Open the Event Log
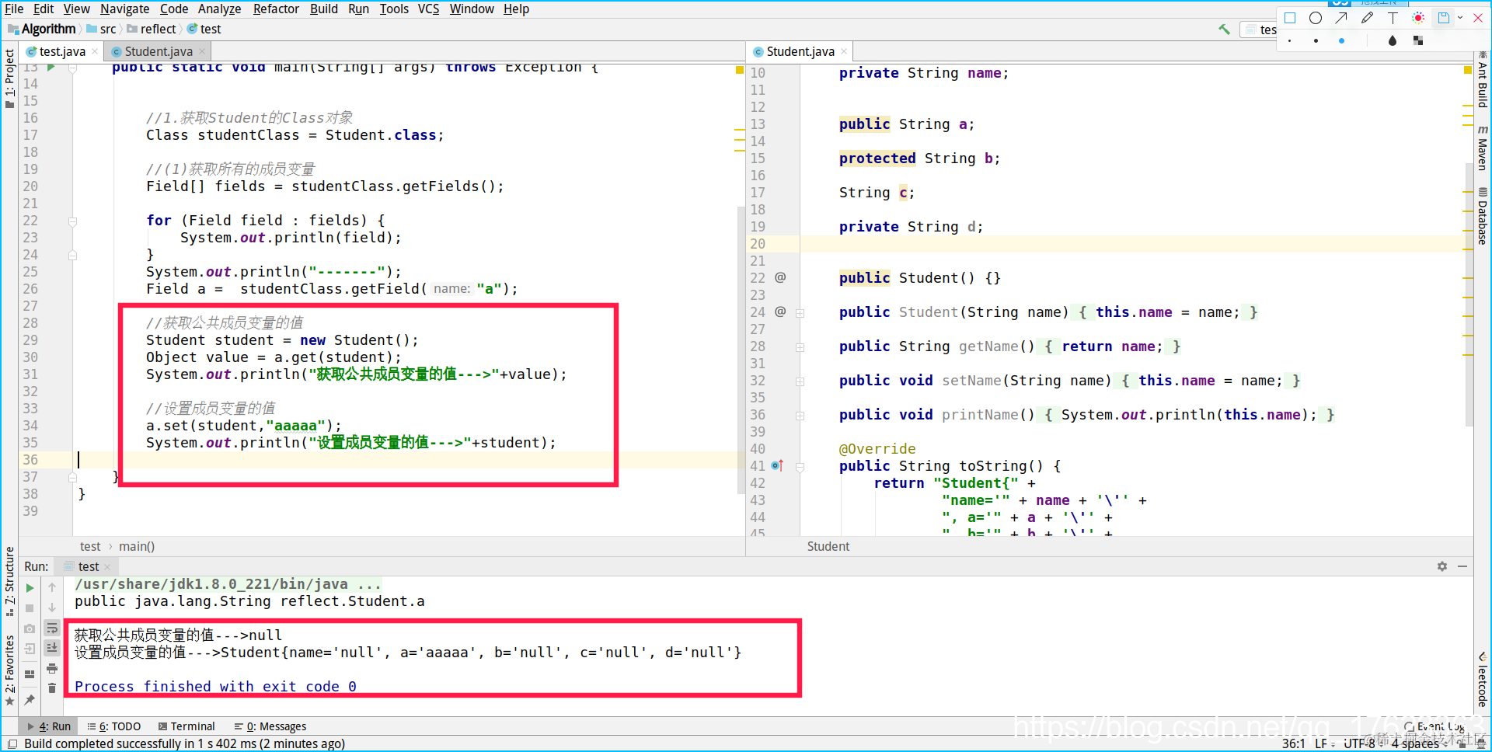 click(1434, 726)
